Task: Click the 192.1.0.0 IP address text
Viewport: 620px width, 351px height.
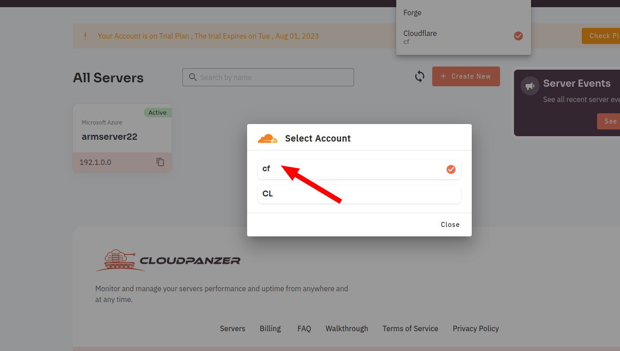Action: click(95, 162)
